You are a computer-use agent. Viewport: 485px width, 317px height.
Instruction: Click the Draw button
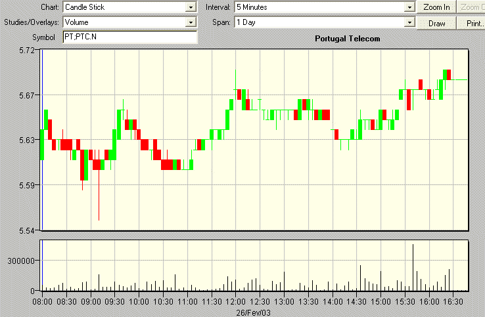[x=436, y=24]
